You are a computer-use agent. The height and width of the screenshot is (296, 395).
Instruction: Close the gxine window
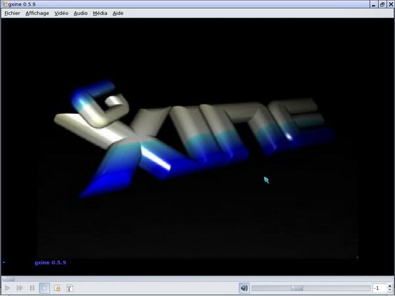(390, 5)
